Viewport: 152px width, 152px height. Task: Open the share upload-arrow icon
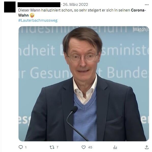click(147, 147)
